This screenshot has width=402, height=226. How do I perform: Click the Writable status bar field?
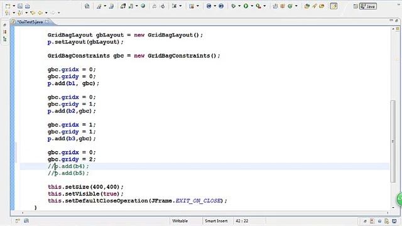(180, 221)
